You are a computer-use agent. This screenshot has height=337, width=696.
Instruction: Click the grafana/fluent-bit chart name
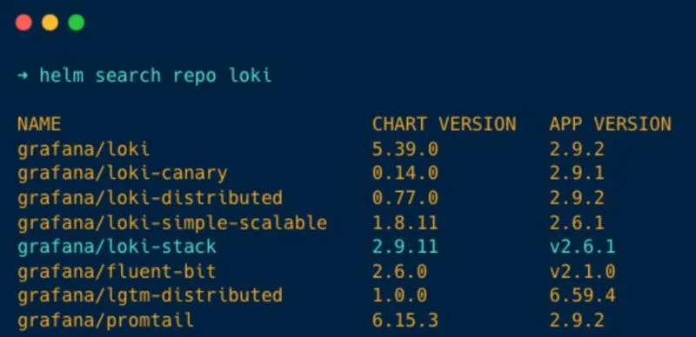[117, 271]
